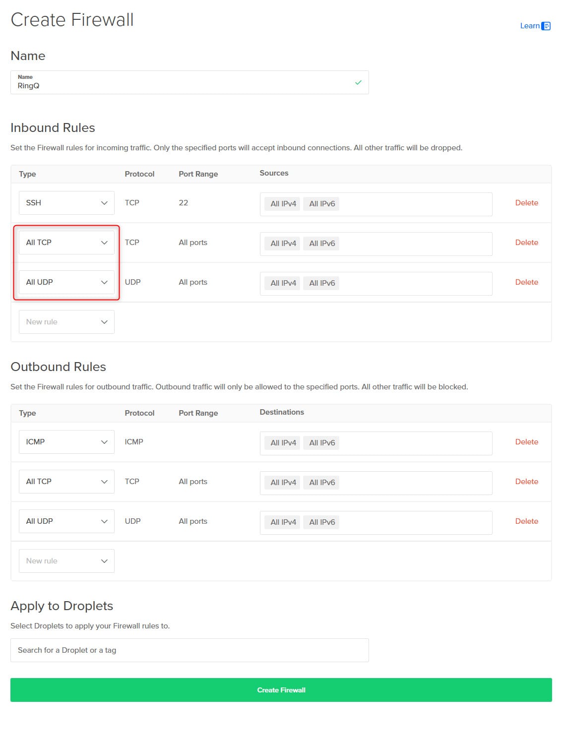
Task: Open the New rule dropdown under Outbound Rules
Action: point(66,560)
